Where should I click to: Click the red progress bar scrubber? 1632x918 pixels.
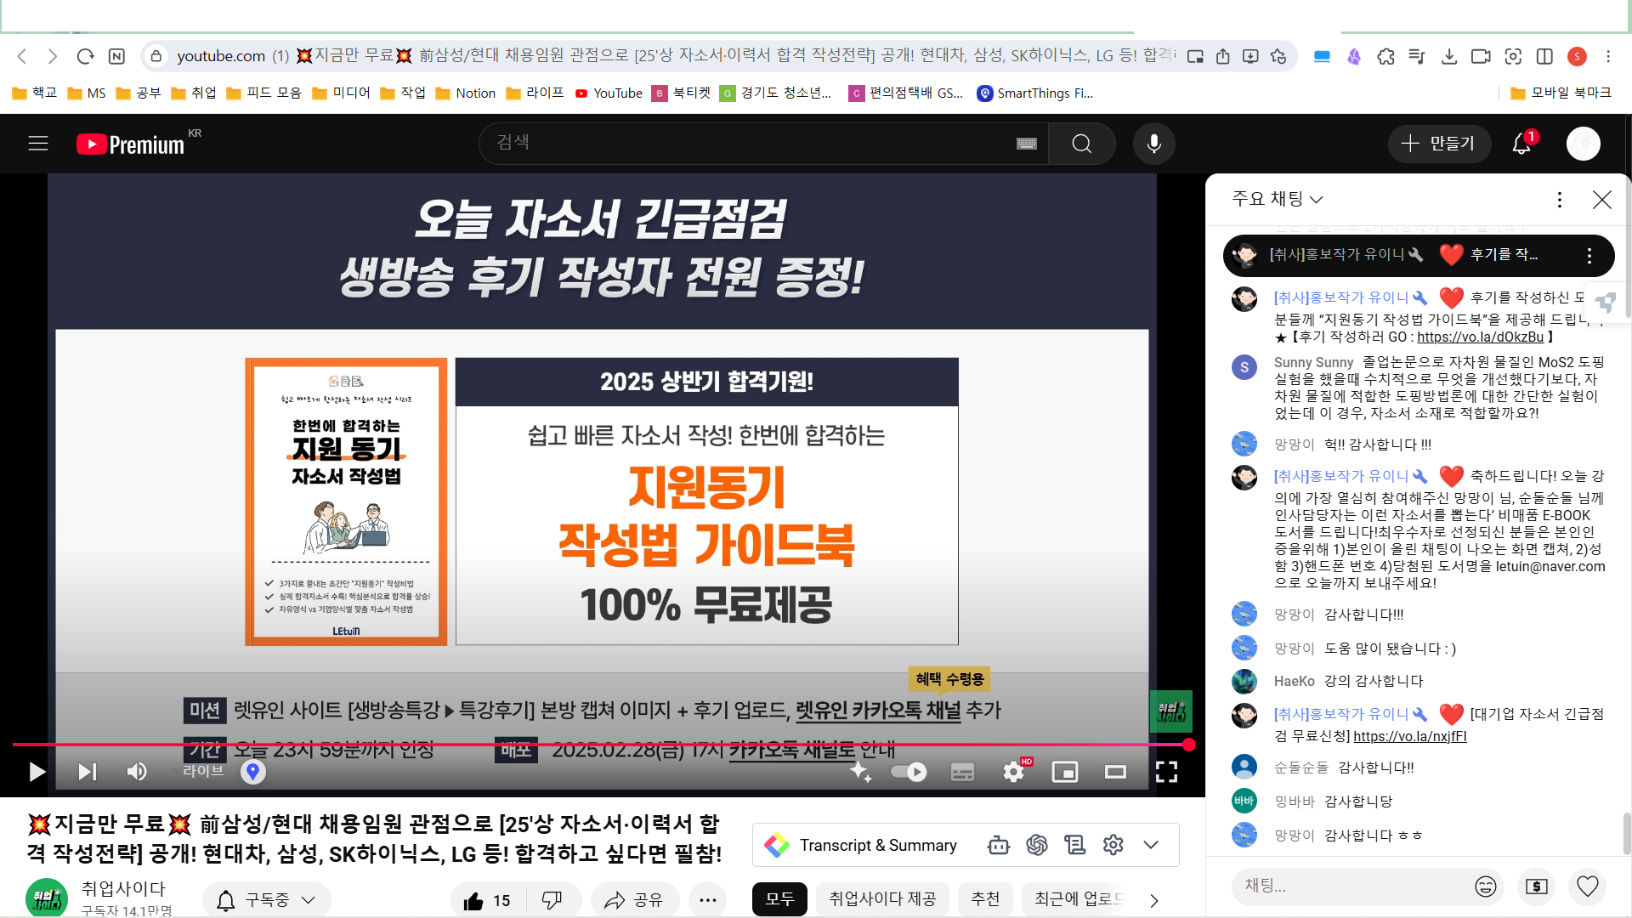coord(1189,745)
